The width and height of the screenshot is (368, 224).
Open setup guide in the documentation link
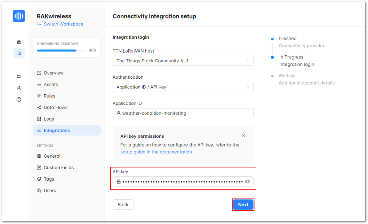(156, 152)
